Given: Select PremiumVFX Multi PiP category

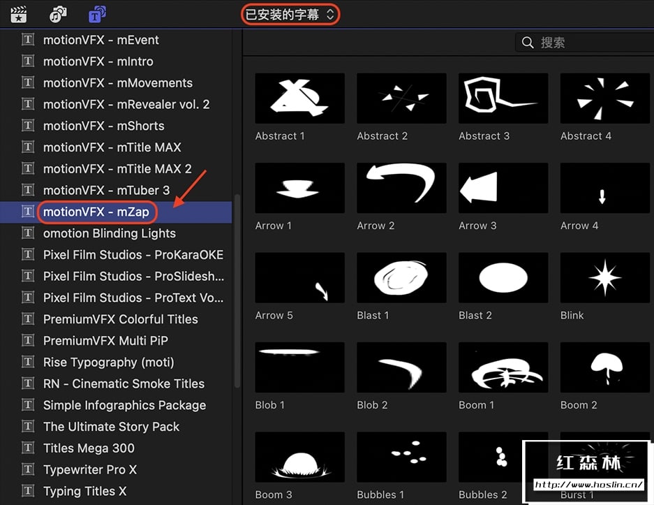Looking at the screenshot, I should tap(116, 341).
